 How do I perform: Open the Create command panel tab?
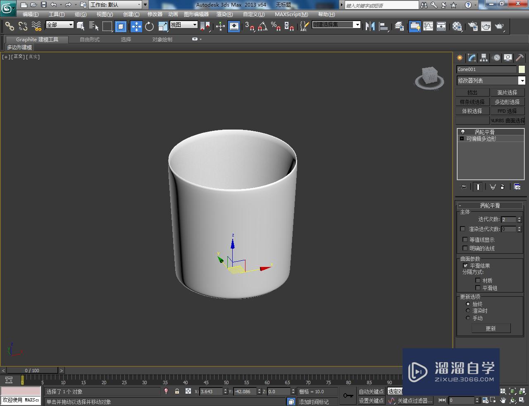(460, 58)
